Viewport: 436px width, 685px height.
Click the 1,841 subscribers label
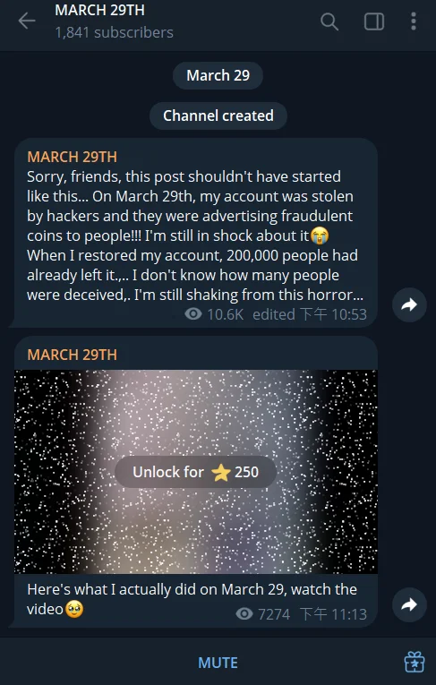[114, 32]
